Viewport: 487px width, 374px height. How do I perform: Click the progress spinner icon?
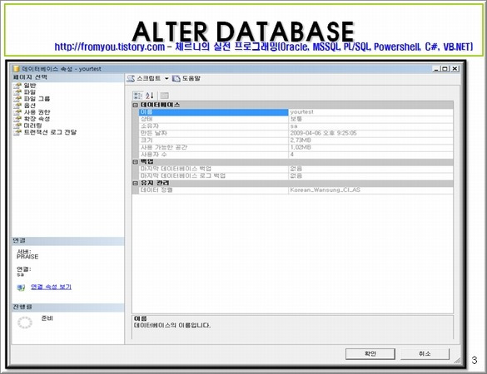tap(25, 322)
